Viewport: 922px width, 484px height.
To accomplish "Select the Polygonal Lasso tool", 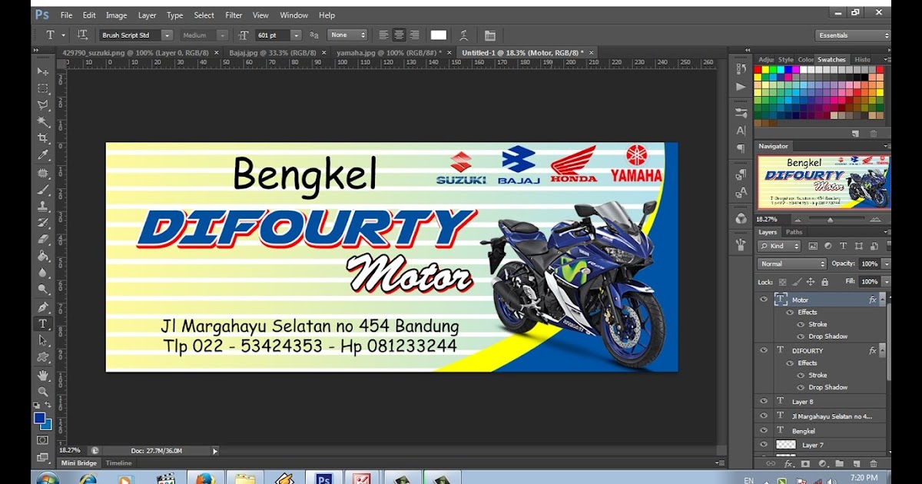I will click(x=43, y=105).
